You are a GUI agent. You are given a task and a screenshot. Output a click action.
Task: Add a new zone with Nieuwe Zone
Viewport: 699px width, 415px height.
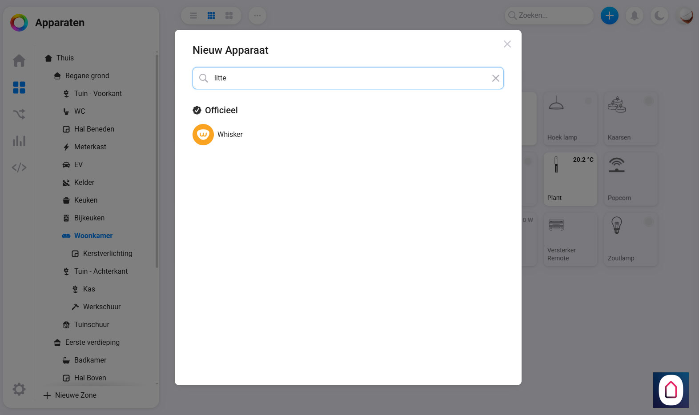point(70,395)
